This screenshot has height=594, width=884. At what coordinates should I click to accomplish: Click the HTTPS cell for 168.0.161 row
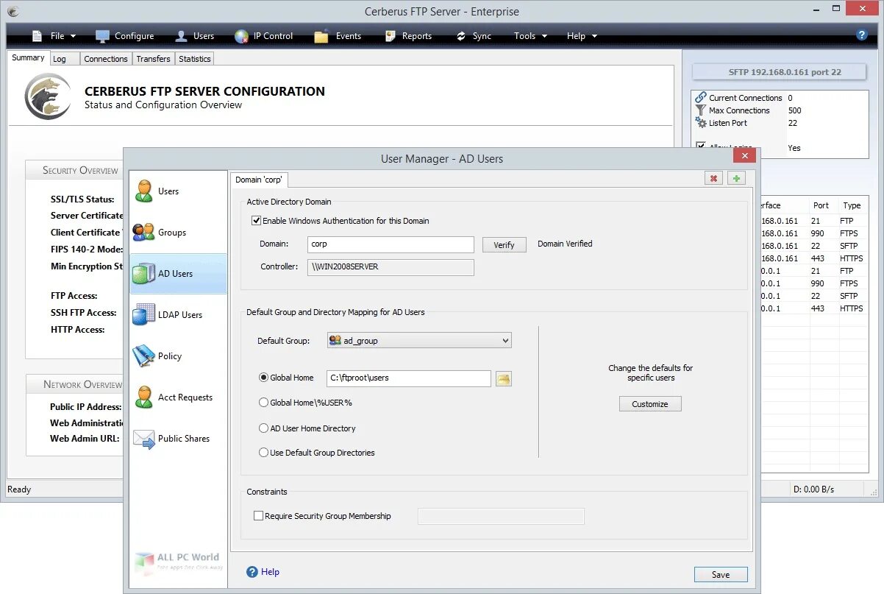(851, 258)
